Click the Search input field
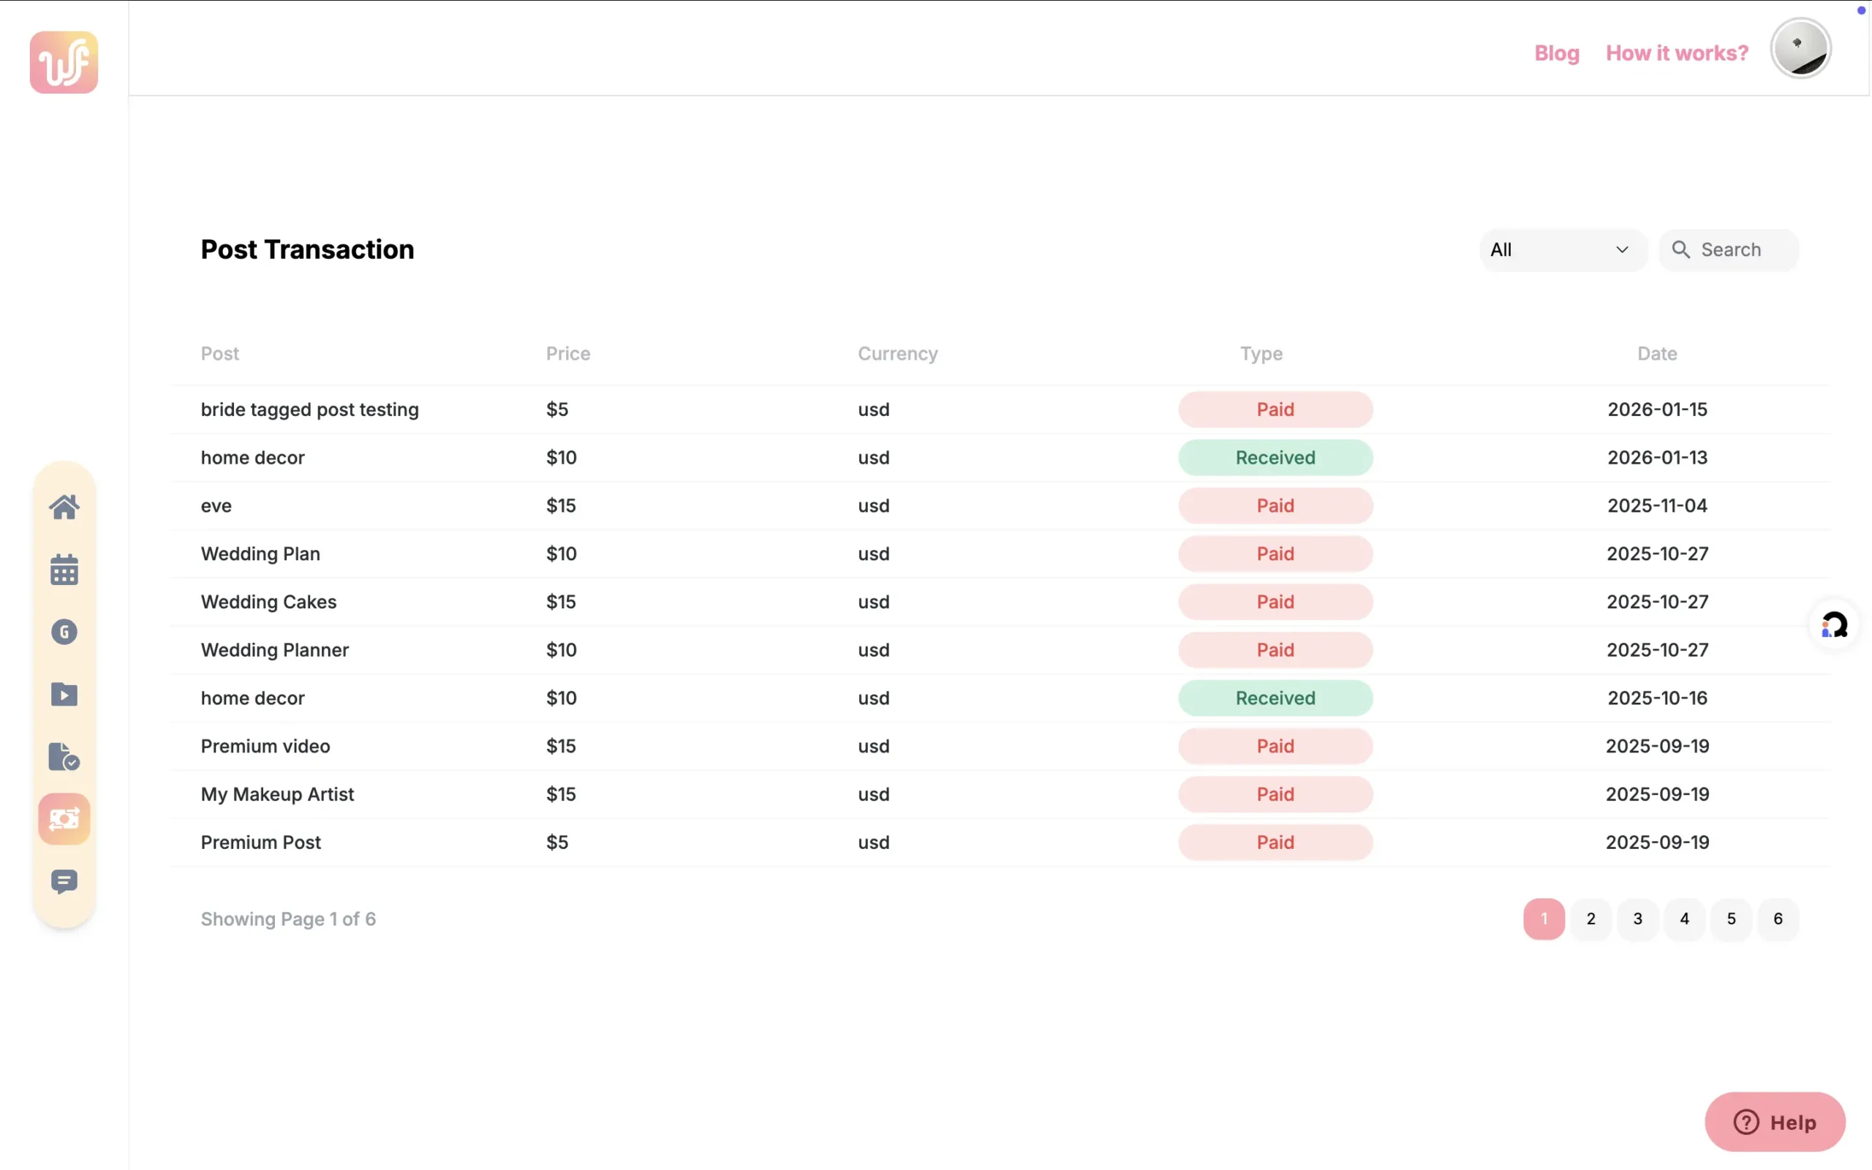This screenshot has height=1170, width=1872. pos(1740,250)
